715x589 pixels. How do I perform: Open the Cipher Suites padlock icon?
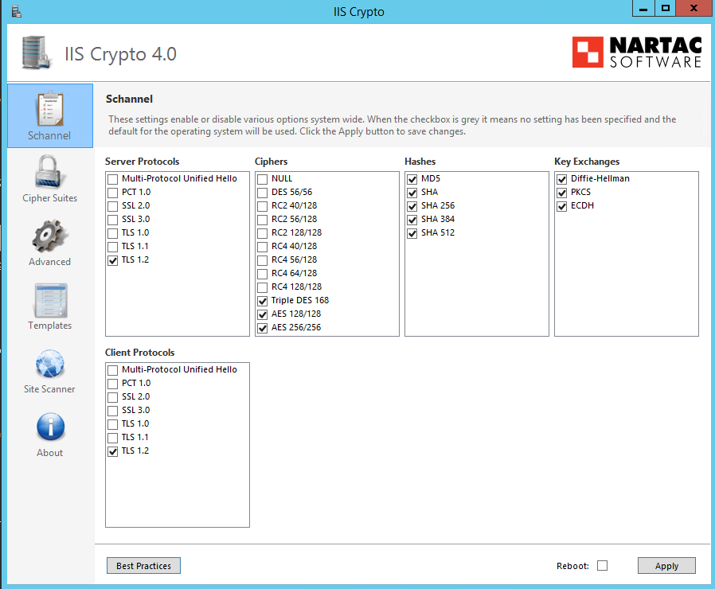[x=49, y=171]
